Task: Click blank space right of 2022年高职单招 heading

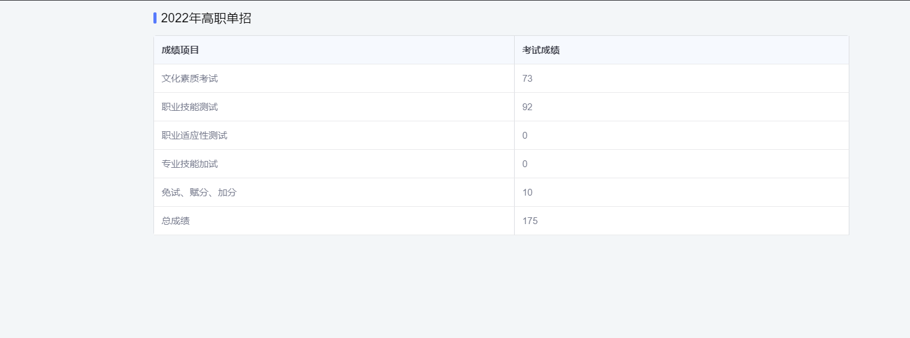Action: coord(495,19)
